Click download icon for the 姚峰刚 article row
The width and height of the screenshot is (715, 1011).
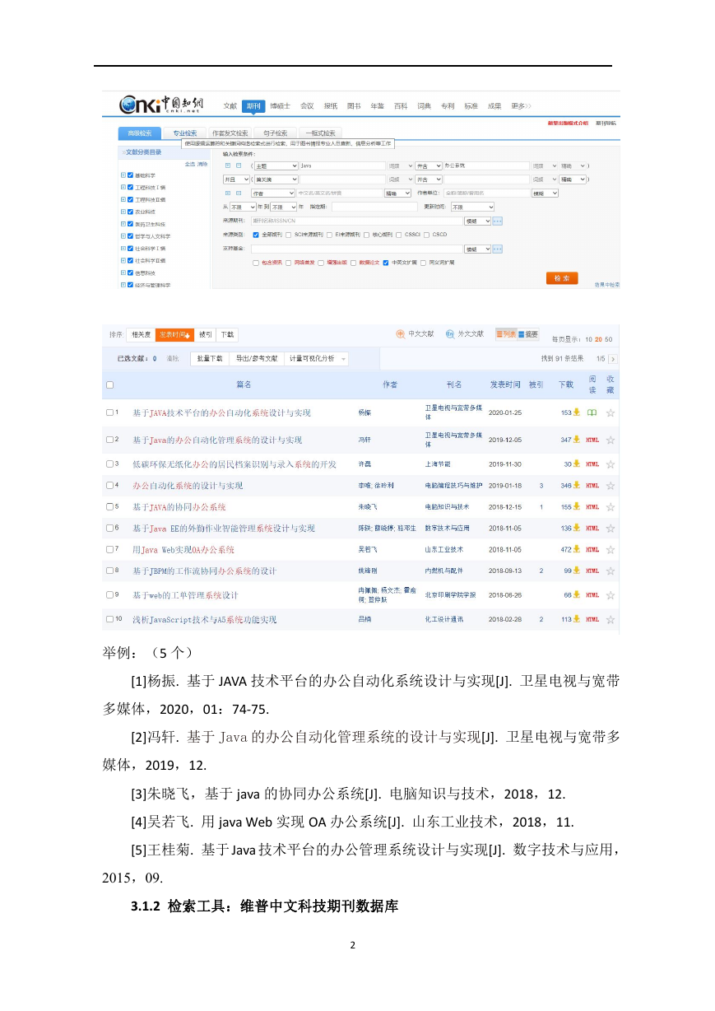pos(578,571)
